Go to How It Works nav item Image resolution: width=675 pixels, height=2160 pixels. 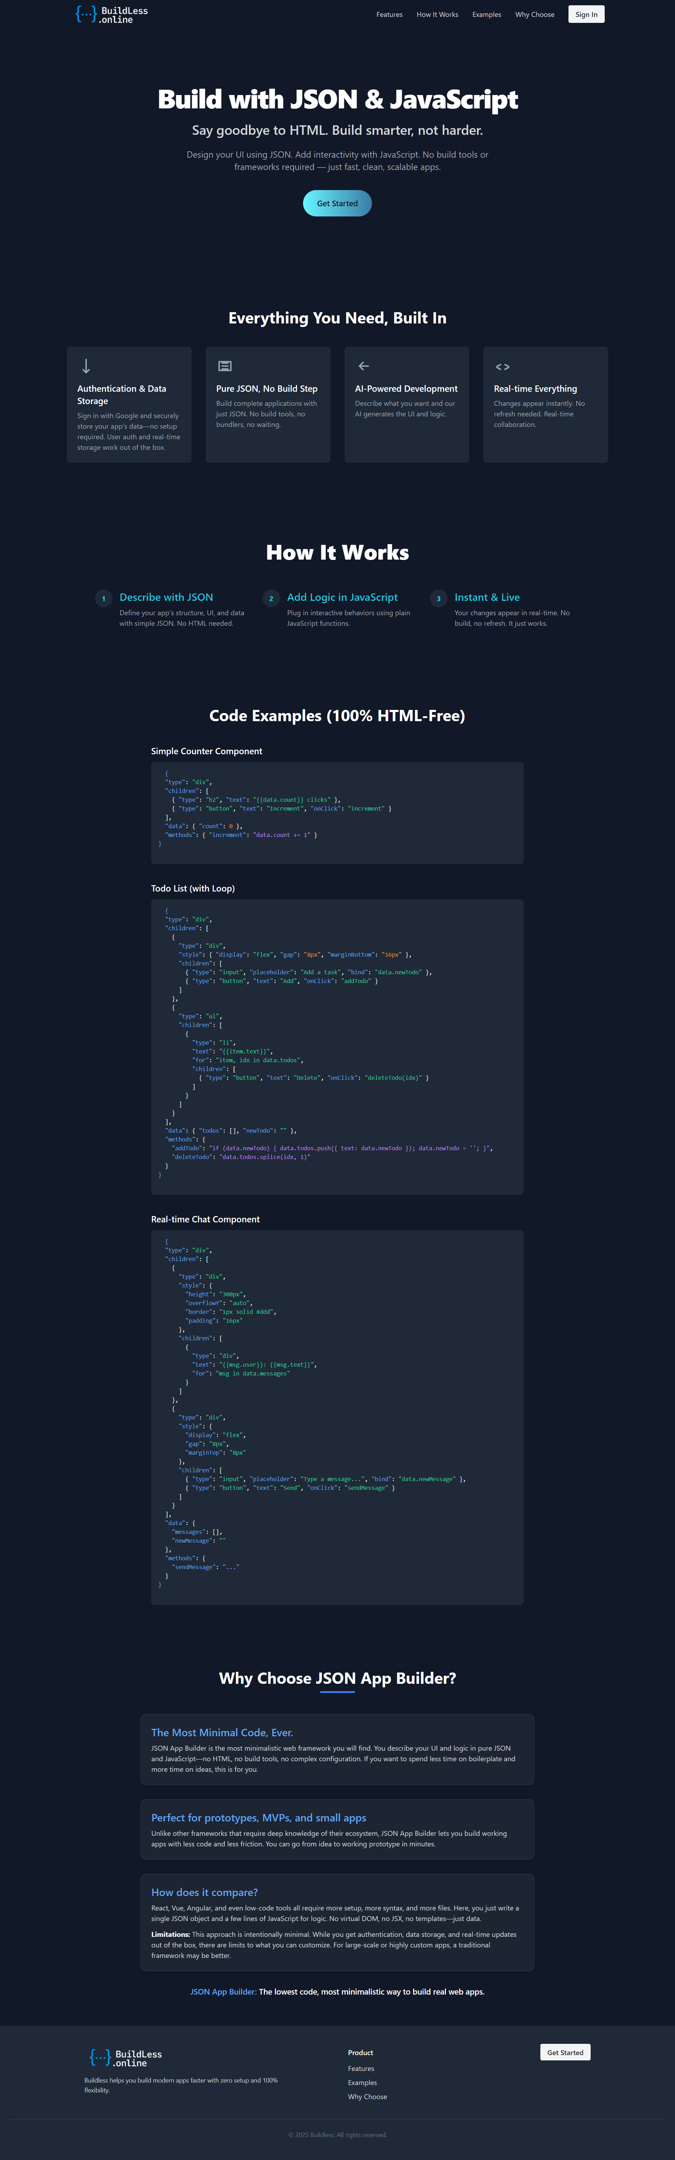point(437,14)
